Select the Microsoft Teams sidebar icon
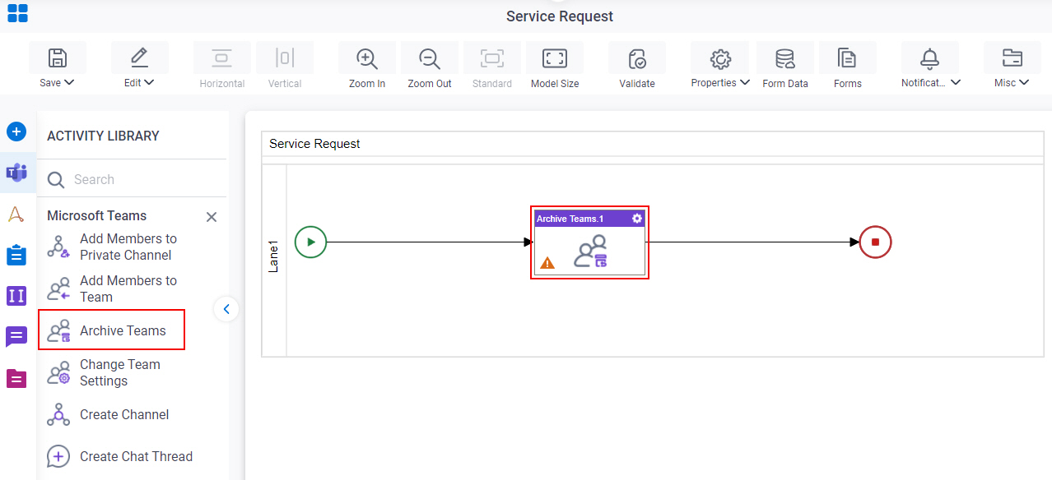 16,173
